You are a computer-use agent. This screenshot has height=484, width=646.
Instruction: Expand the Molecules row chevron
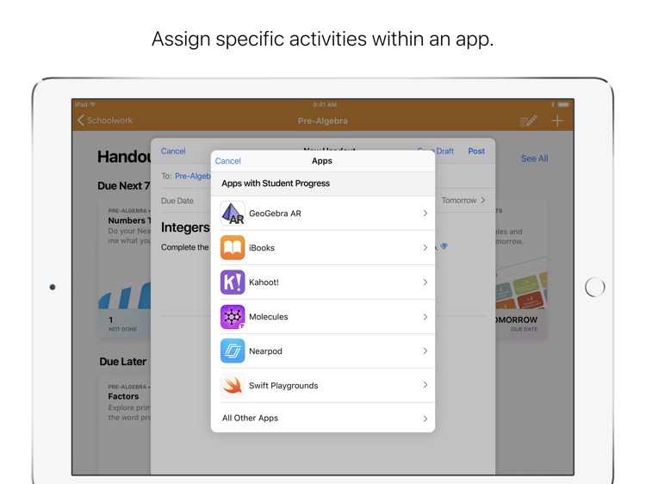pyautogui.click(x=425, y=317)
